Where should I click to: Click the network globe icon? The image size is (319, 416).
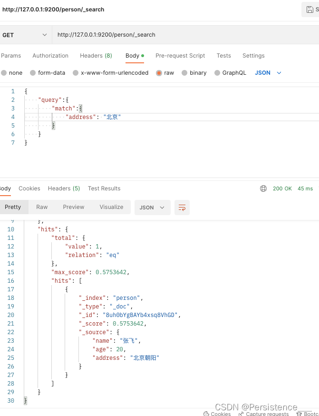[263, 188]
